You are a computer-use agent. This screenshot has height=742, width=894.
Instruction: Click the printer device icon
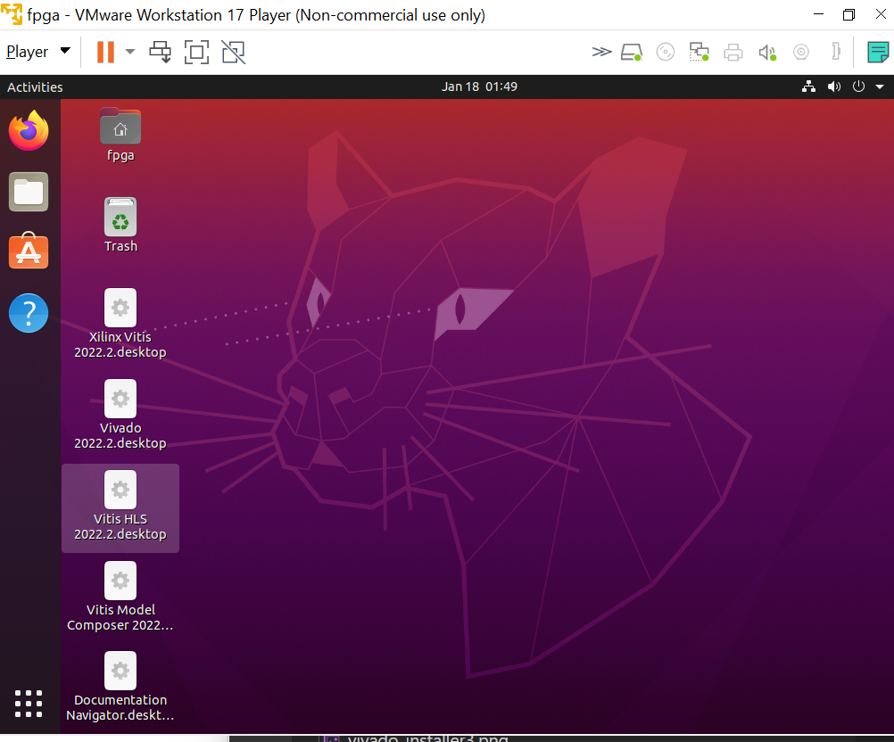coord(733,52)
